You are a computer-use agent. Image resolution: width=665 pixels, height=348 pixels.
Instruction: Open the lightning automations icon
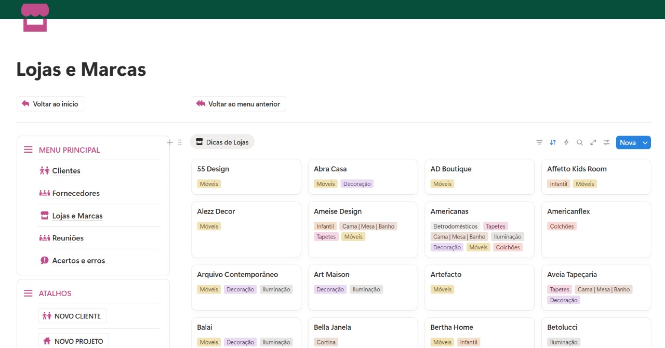pos(566,142)
